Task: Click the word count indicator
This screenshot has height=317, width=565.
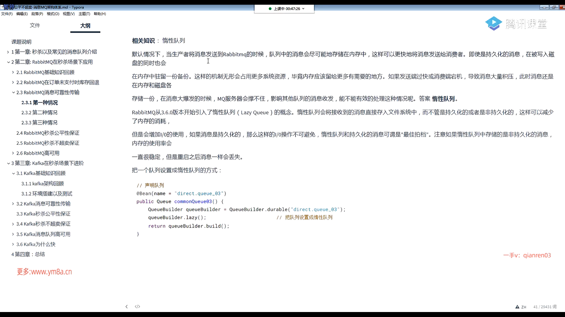Action: point(545,307)
